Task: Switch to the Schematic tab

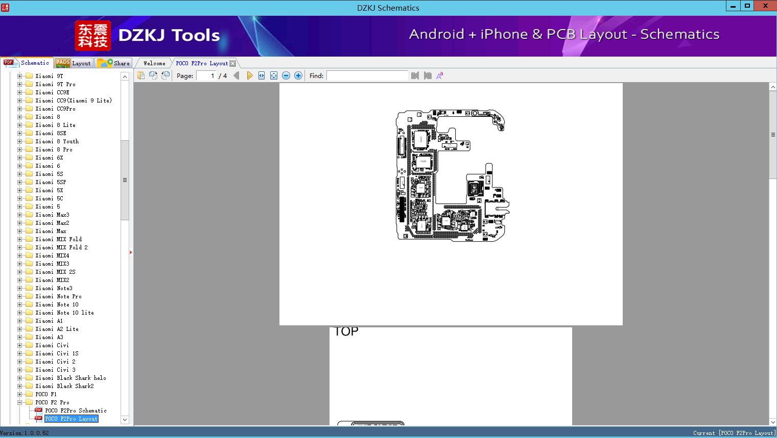Action: [x=27, y=63]
